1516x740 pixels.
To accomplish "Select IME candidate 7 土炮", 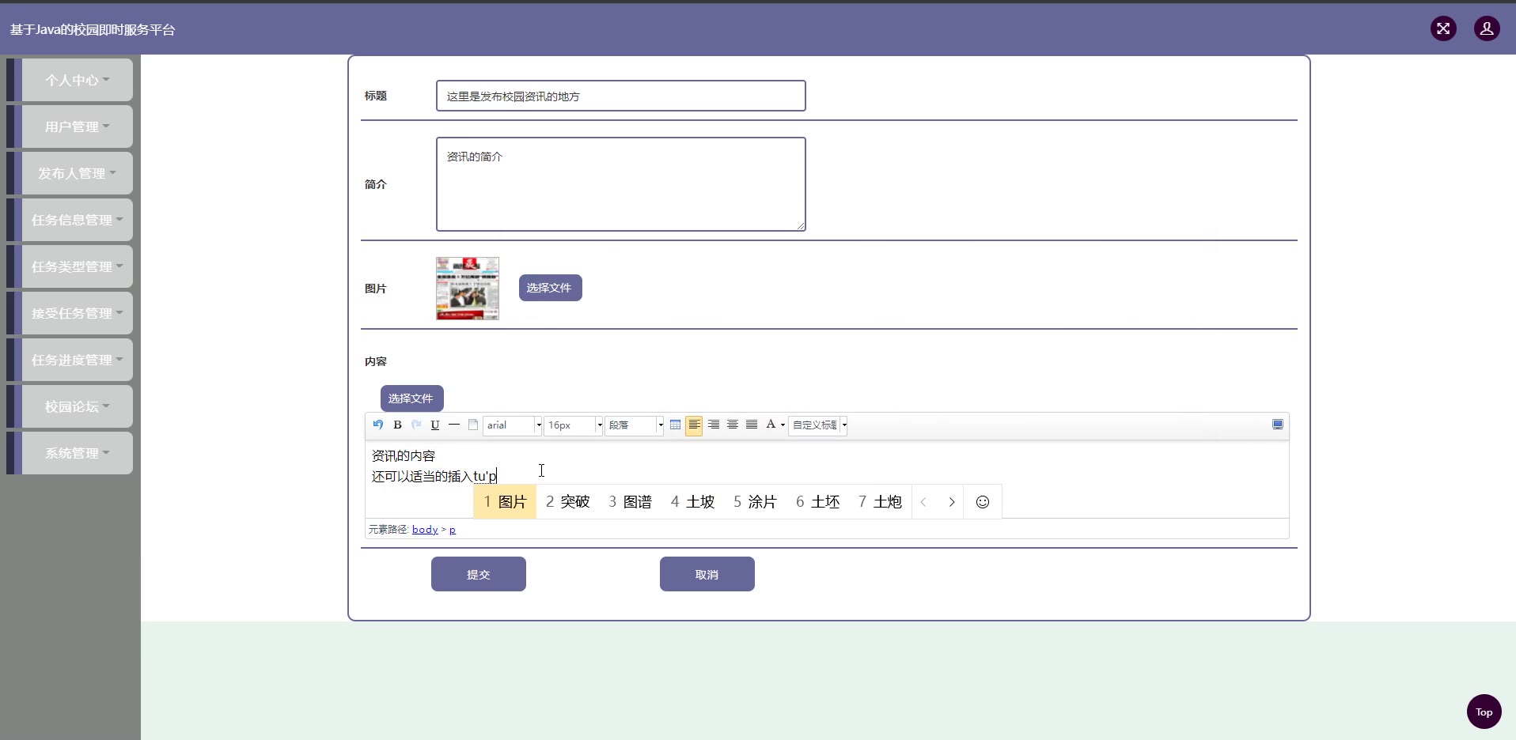I will (881, 502).
